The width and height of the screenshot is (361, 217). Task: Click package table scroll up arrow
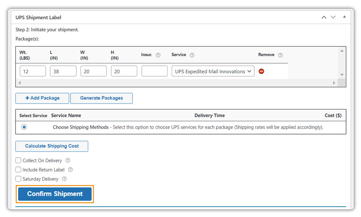(342, 51)
